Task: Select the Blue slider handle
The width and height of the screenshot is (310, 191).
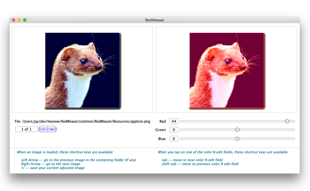Action: coord(237,139)
